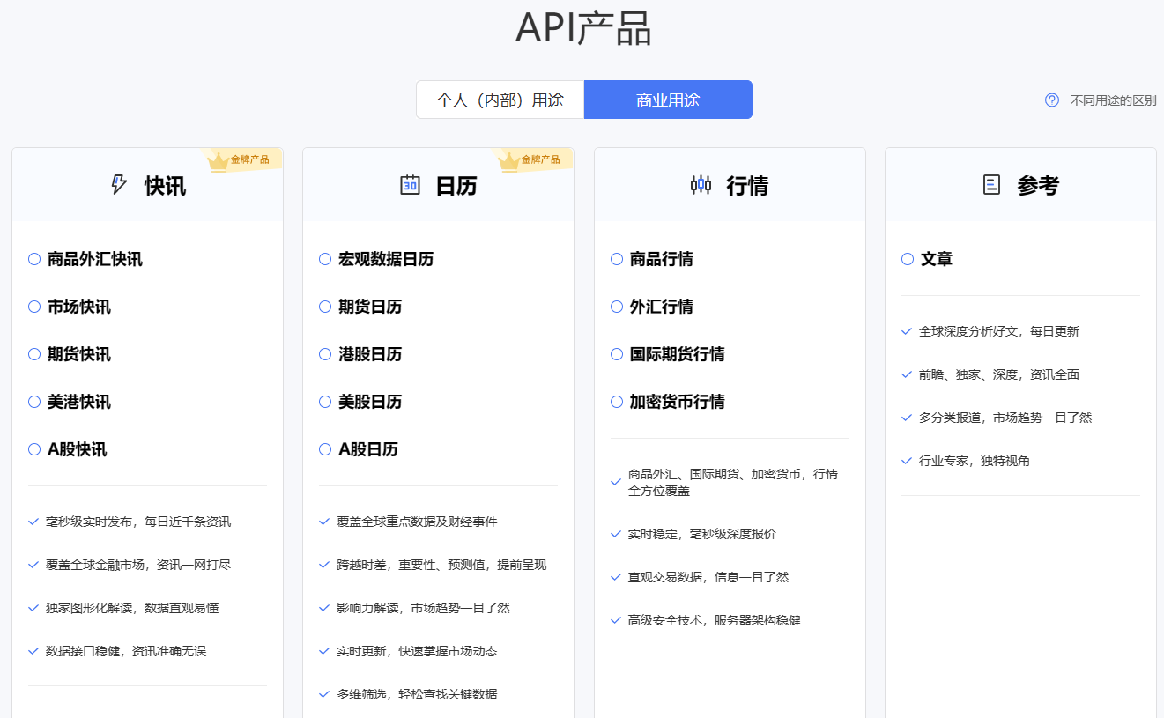Viewport: 1164px width, 718px height.
Task: Click the text 跨越时差，重要性、预测值，提前呈现
Action: coord(441,565)
